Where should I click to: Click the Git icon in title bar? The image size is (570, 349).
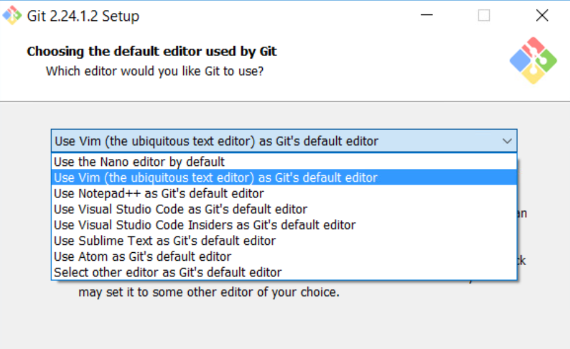pos(12,15)
